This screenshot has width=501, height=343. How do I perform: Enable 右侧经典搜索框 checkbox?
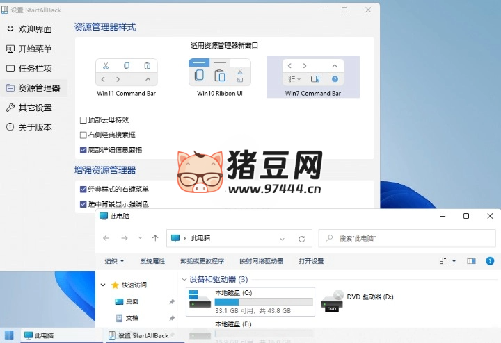tap(83, 135)
